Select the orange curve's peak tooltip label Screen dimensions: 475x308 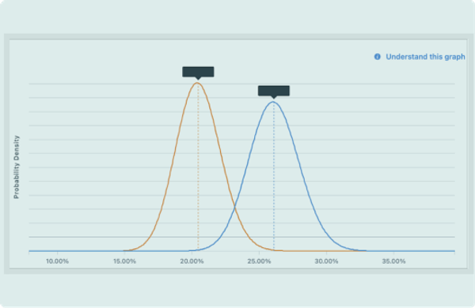pos(198,72)
